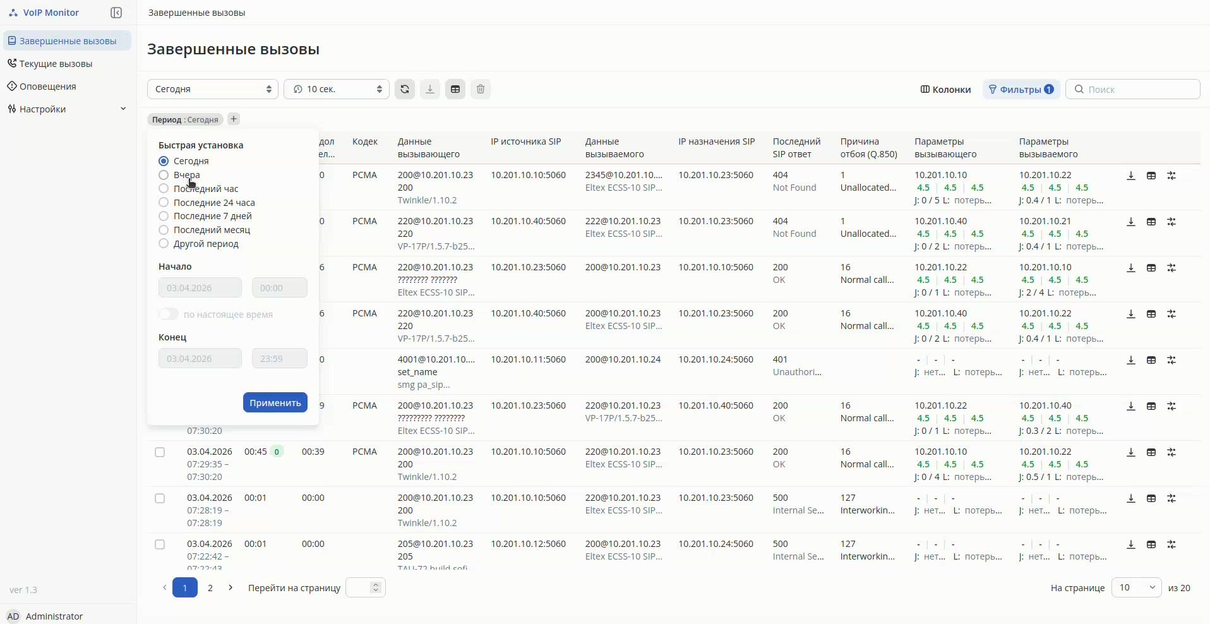
Task: Click the plus icon to add filter
Action: (x=234, y=119)
